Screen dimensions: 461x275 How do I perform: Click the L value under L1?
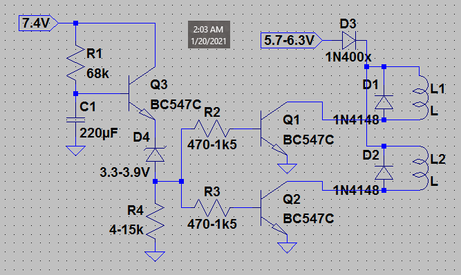coord(434,111)
